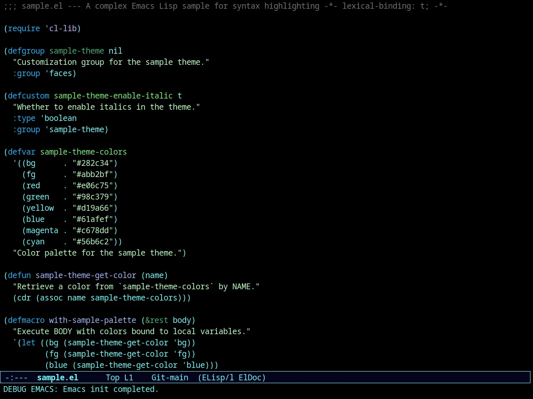Click 'sample-theme-enable-italic' variable name
533x399 pixels.
click(113, 96)
